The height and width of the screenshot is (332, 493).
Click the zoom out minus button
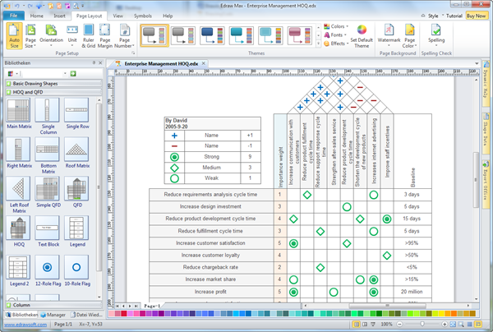pyautogui.click(x=399, y=324)
